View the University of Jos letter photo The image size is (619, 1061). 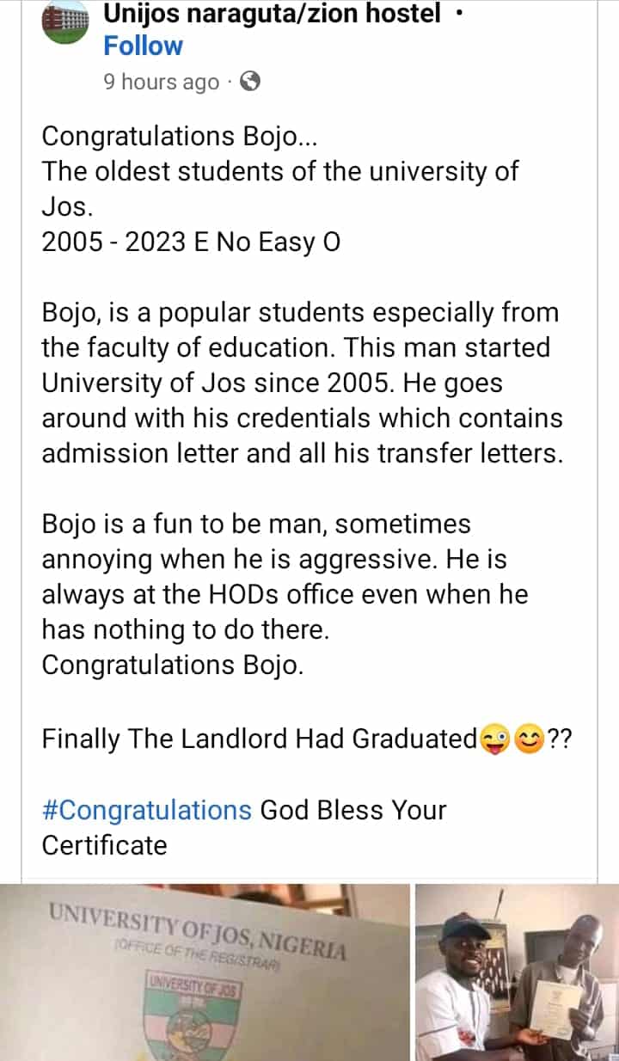coord(205,972)
